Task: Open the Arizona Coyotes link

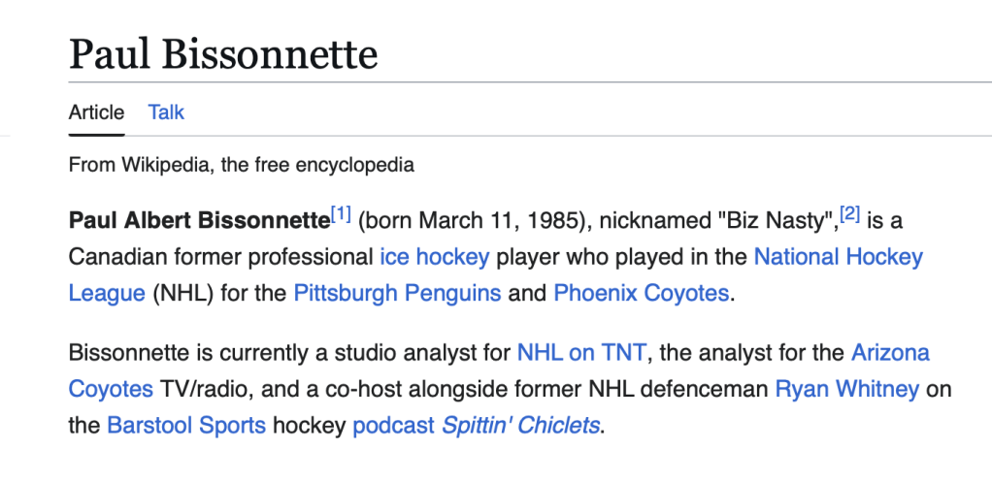Action: tap(889, 352)
